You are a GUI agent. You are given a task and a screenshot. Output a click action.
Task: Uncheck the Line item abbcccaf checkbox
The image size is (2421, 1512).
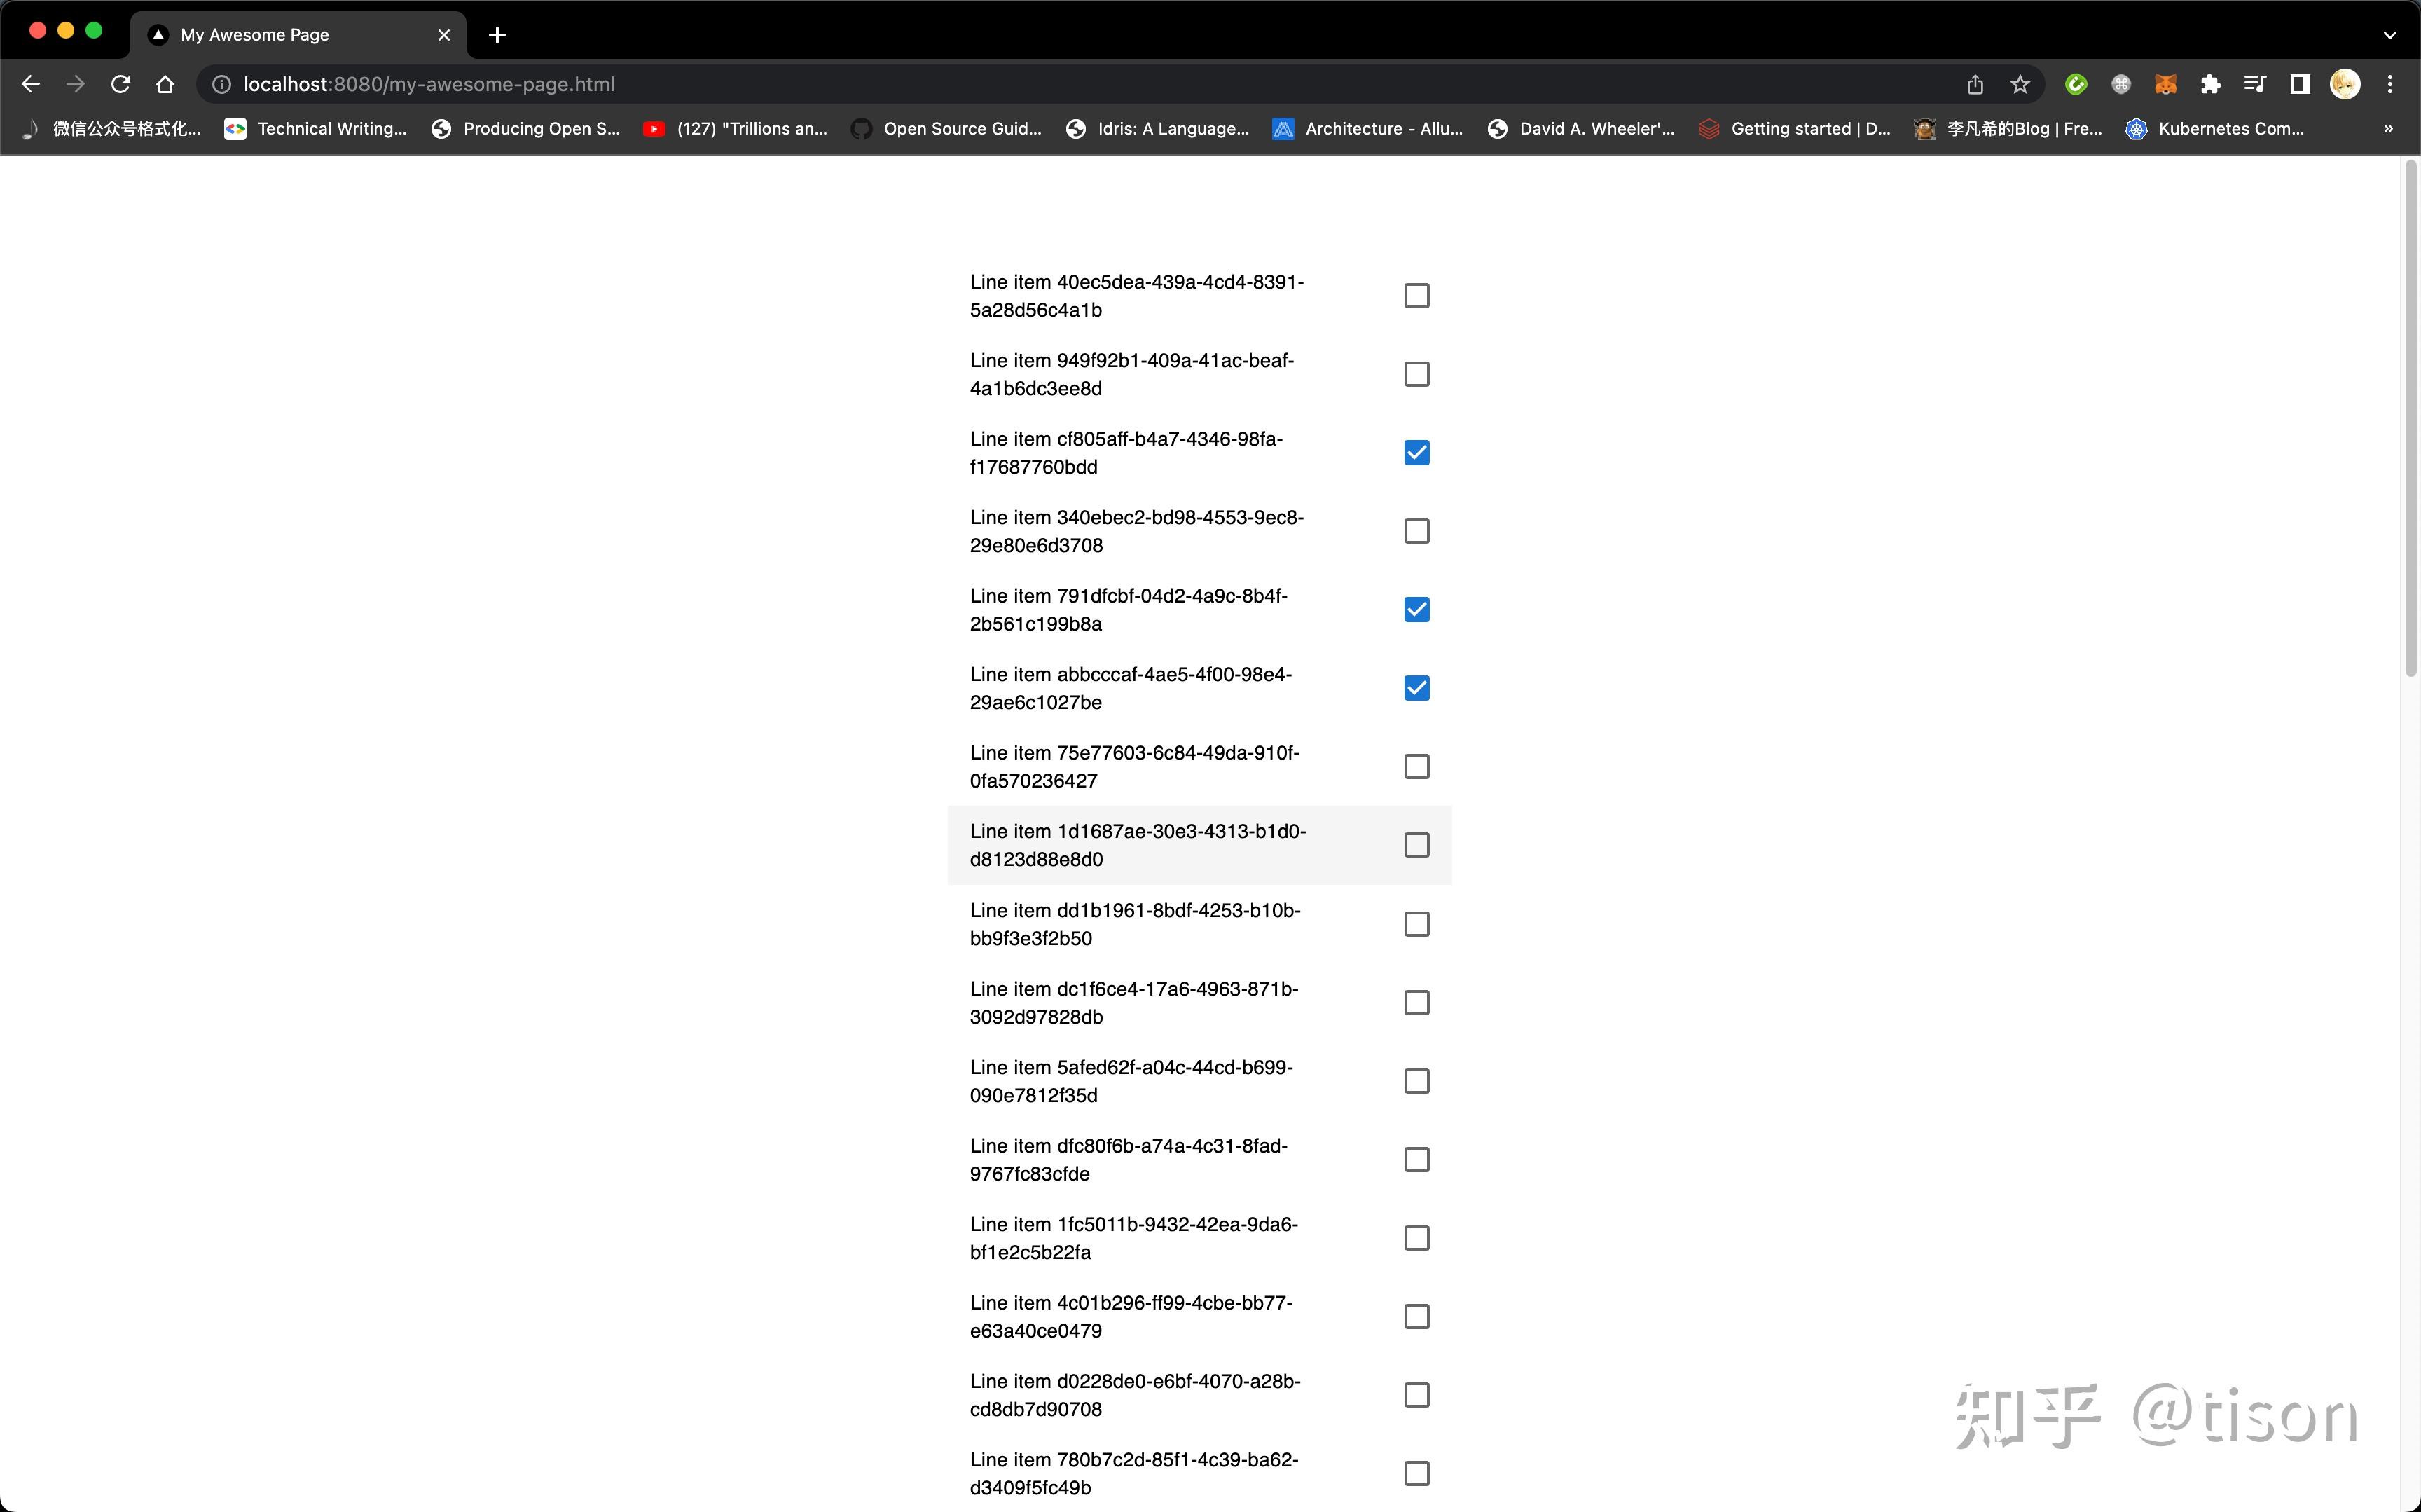(1416, 688)
